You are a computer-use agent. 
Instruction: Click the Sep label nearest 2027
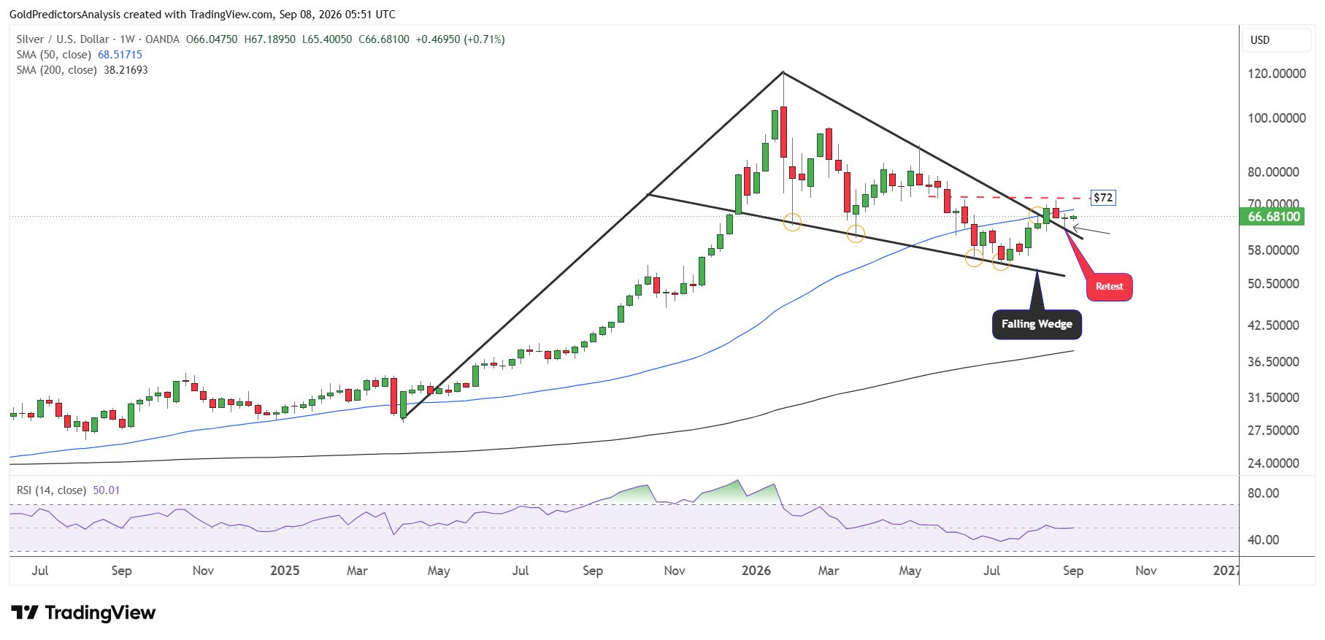click(x=1073, y=571)
